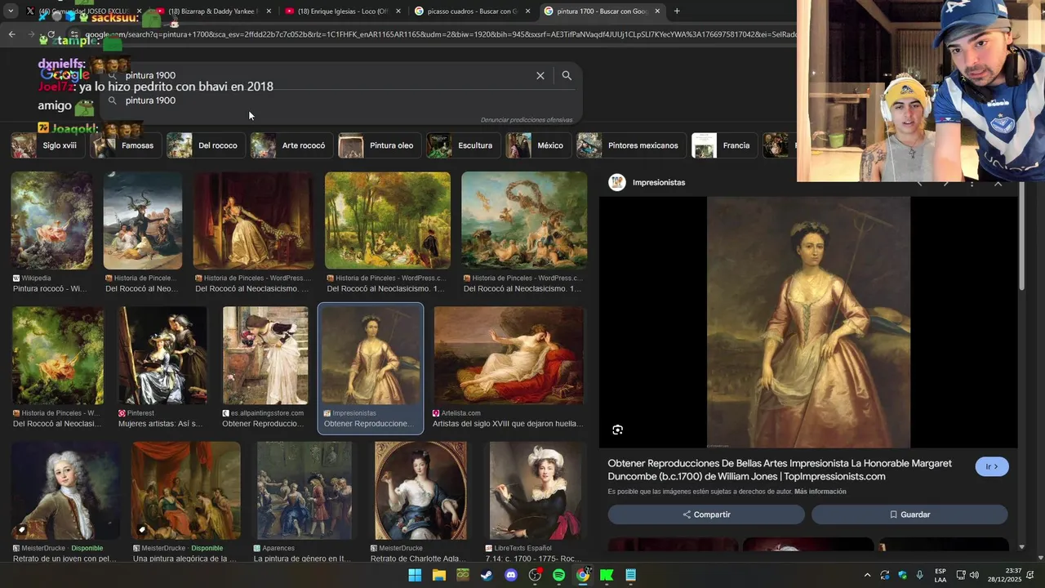The width and height of the screenshot is (1045, 588).
Task: Select the 'Famosas' filter chip
Action: [x=126, y=145]
